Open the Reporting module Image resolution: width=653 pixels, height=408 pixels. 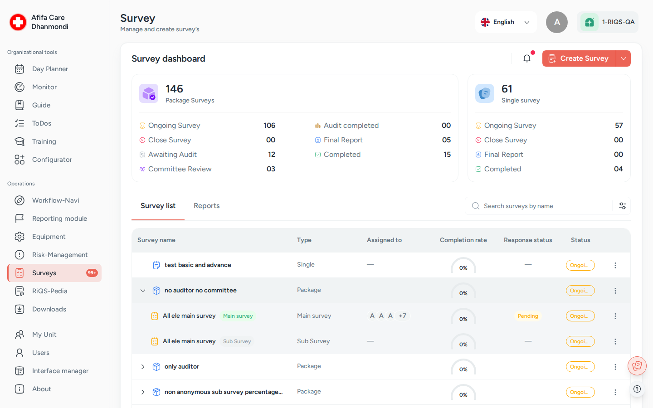coord(54,219)
